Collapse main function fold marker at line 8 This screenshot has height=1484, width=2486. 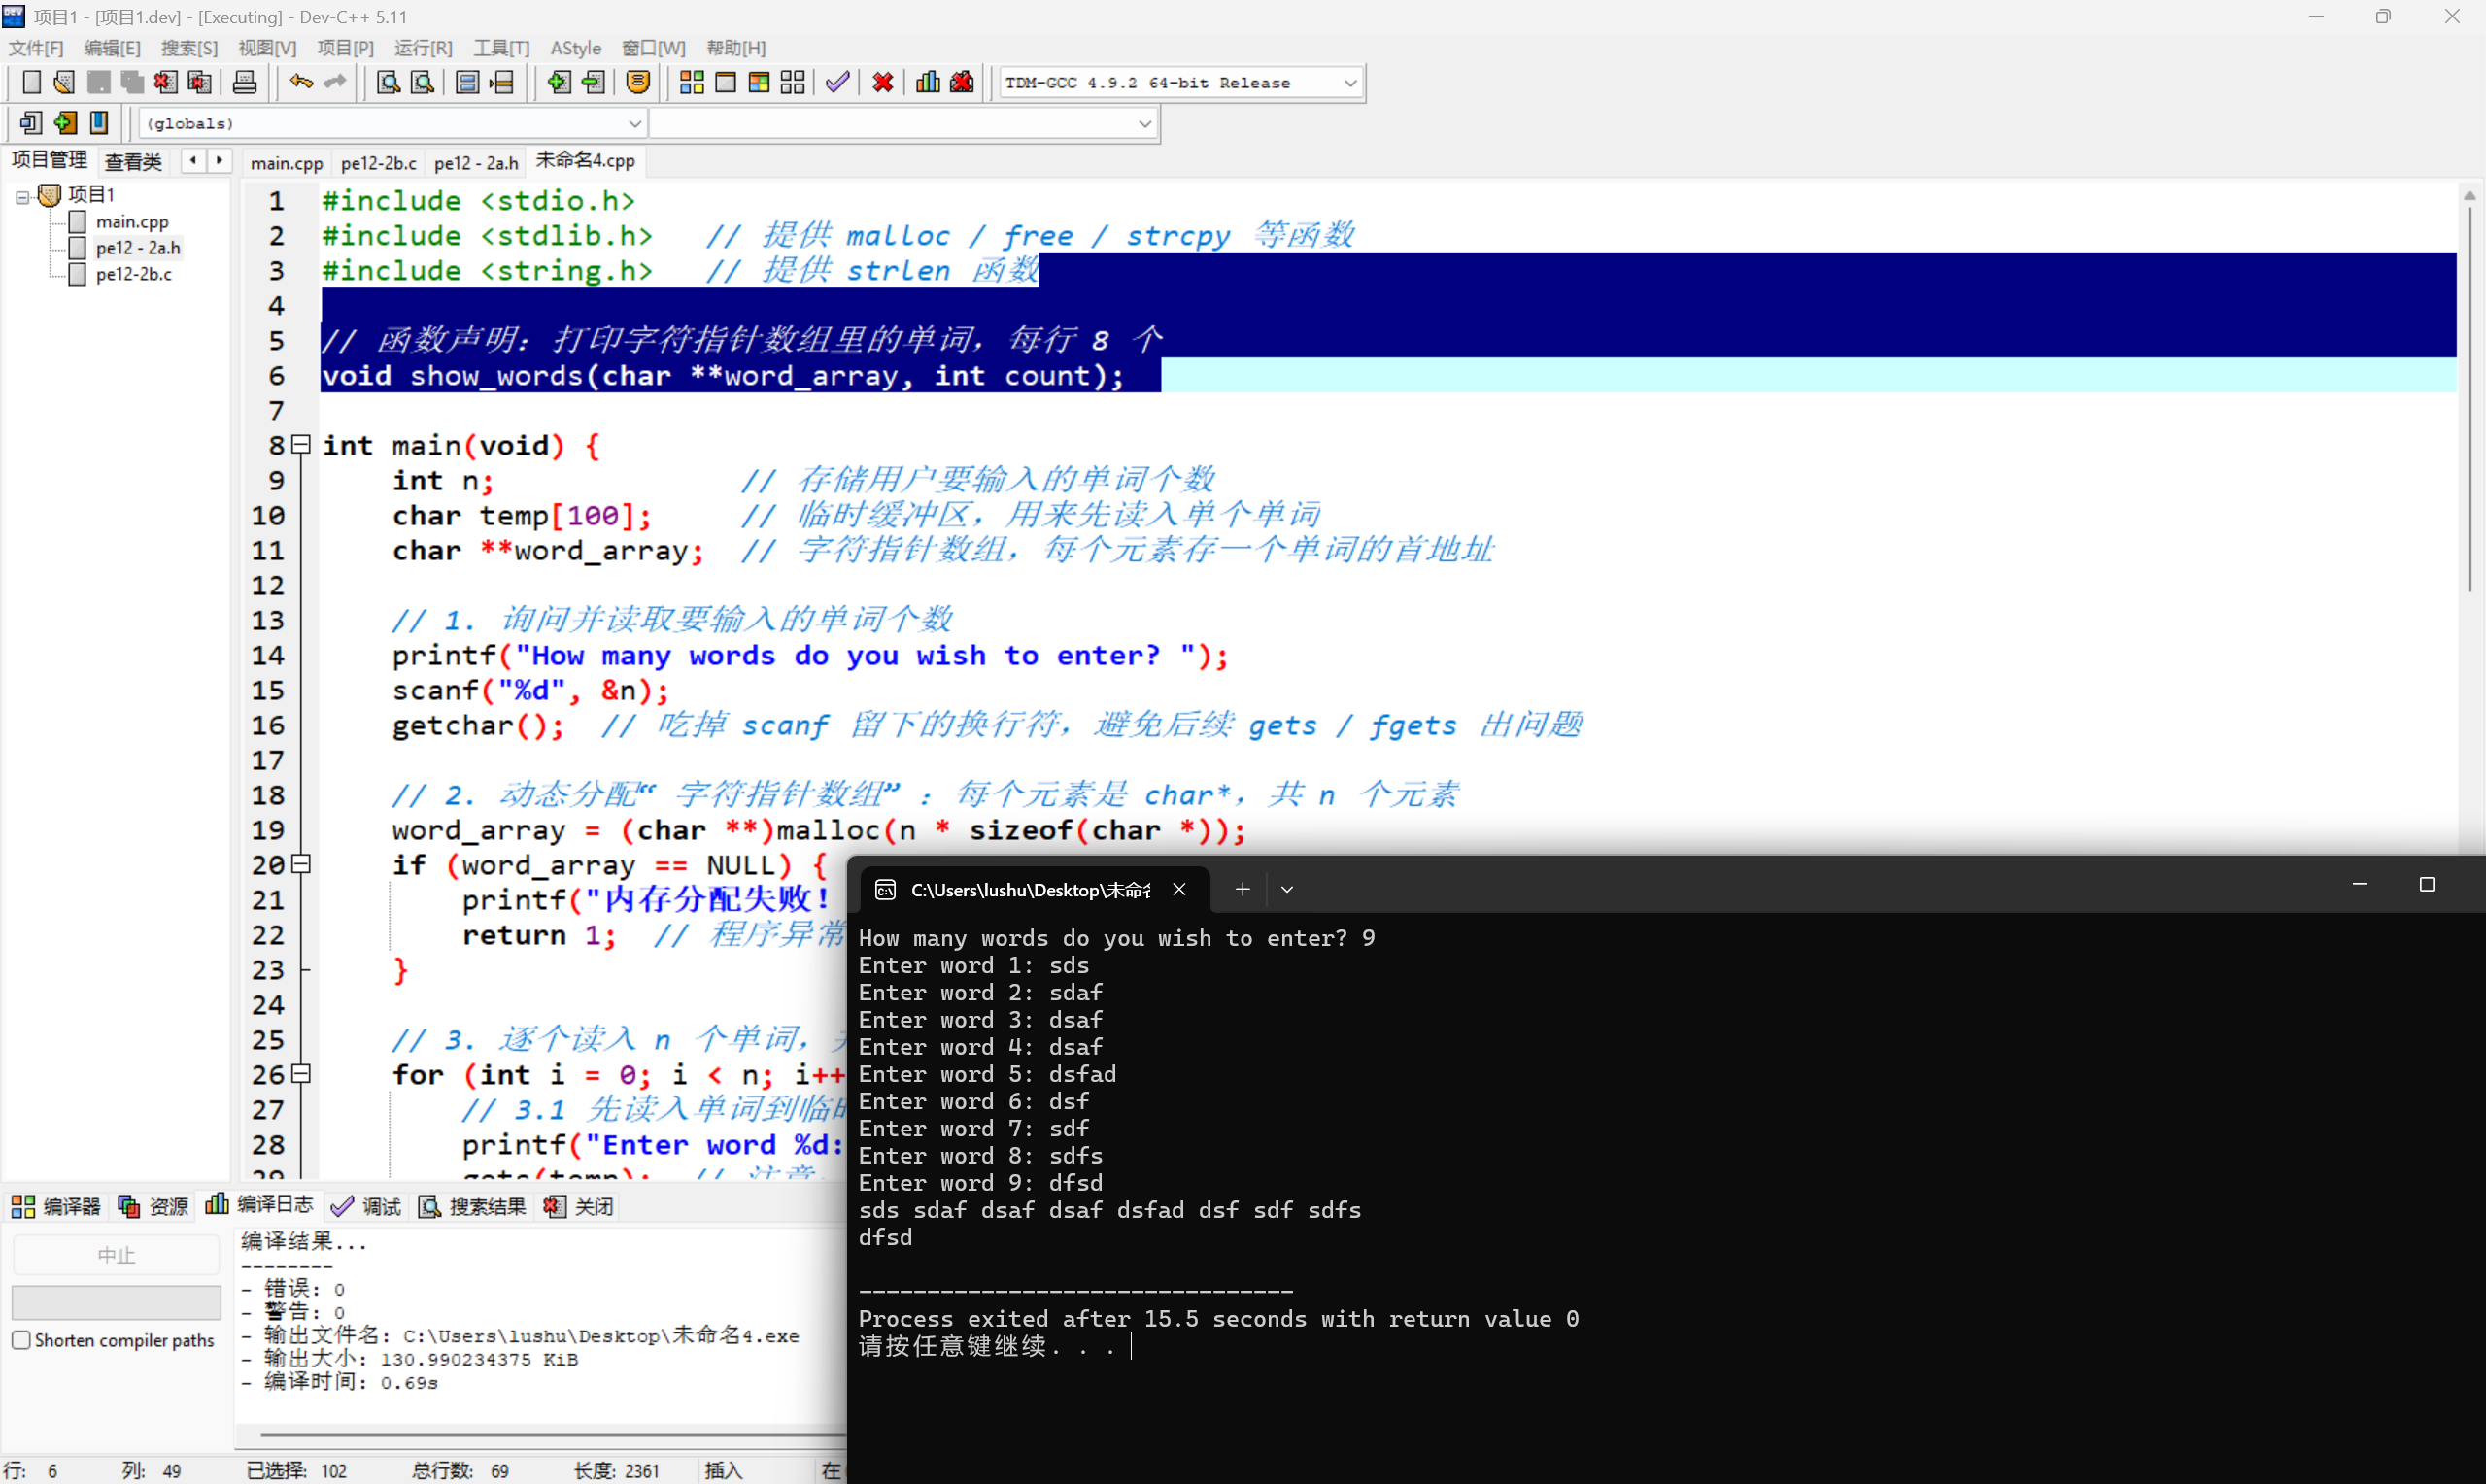point(301,444)
